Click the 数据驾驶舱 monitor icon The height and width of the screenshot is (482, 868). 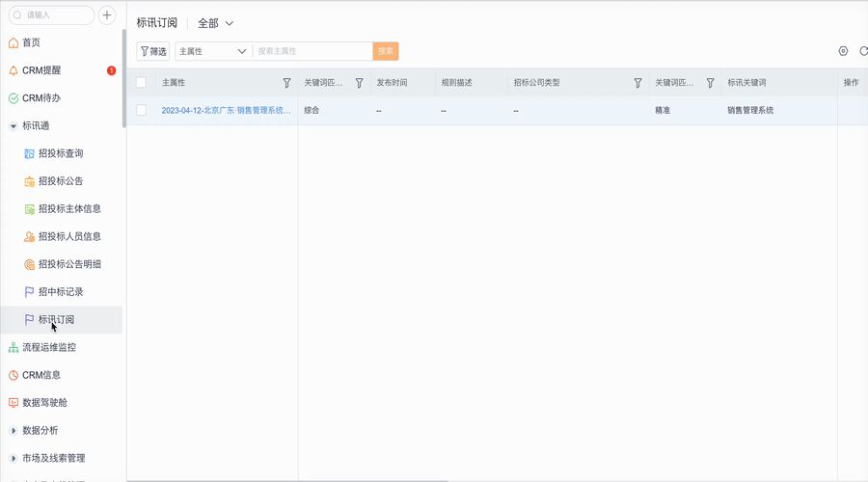click(x=14, y=402)
